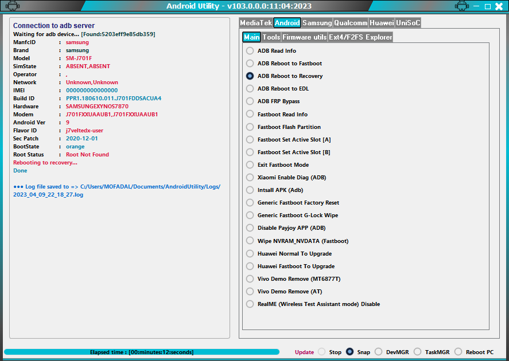Image resolution: width=509 pixels, height=361 pixels.
Task: Select ADB Reboot to Recovery option
Action: click(x=250, y=76)
